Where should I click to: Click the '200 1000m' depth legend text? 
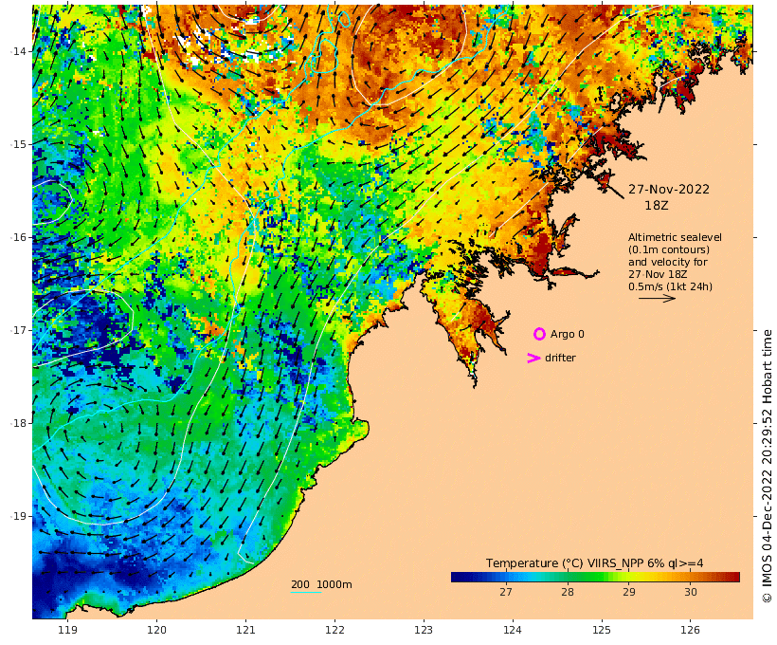click(321, 584)
